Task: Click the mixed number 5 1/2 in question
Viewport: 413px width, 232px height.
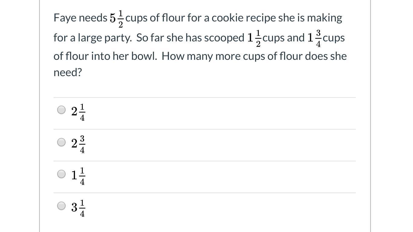Action: coord(117,19)
